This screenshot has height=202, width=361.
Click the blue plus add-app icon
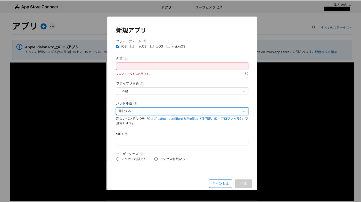pos(44,26)
